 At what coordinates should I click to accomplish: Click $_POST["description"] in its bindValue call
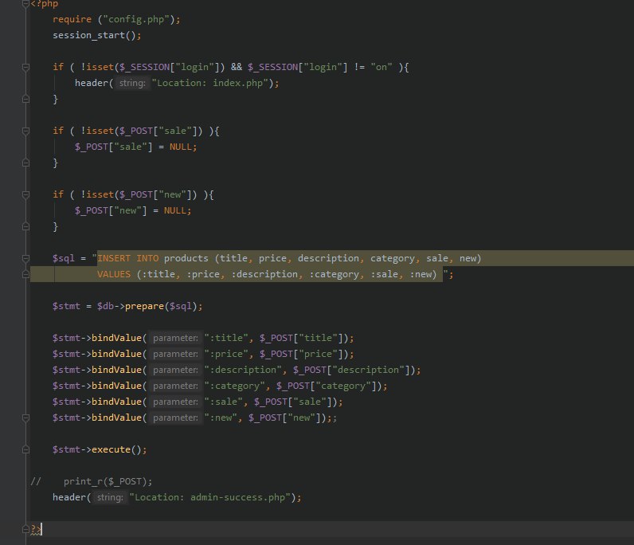351,370
